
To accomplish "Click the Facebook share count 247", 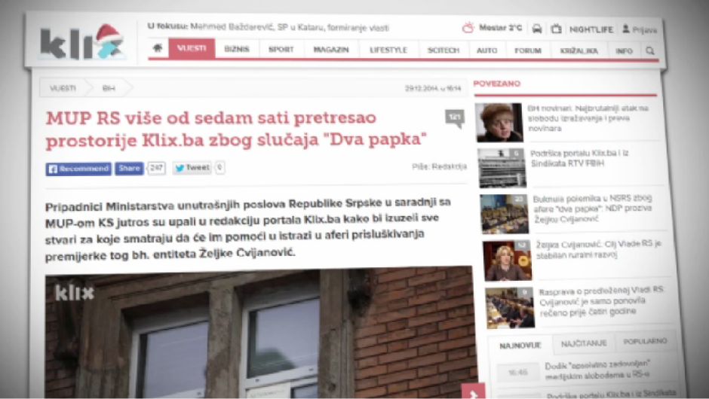I will click(x=156, y=168).
